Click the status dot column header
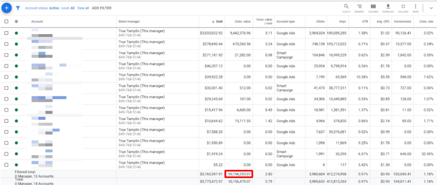Screen dimensions: 437x185 (16, 21)
